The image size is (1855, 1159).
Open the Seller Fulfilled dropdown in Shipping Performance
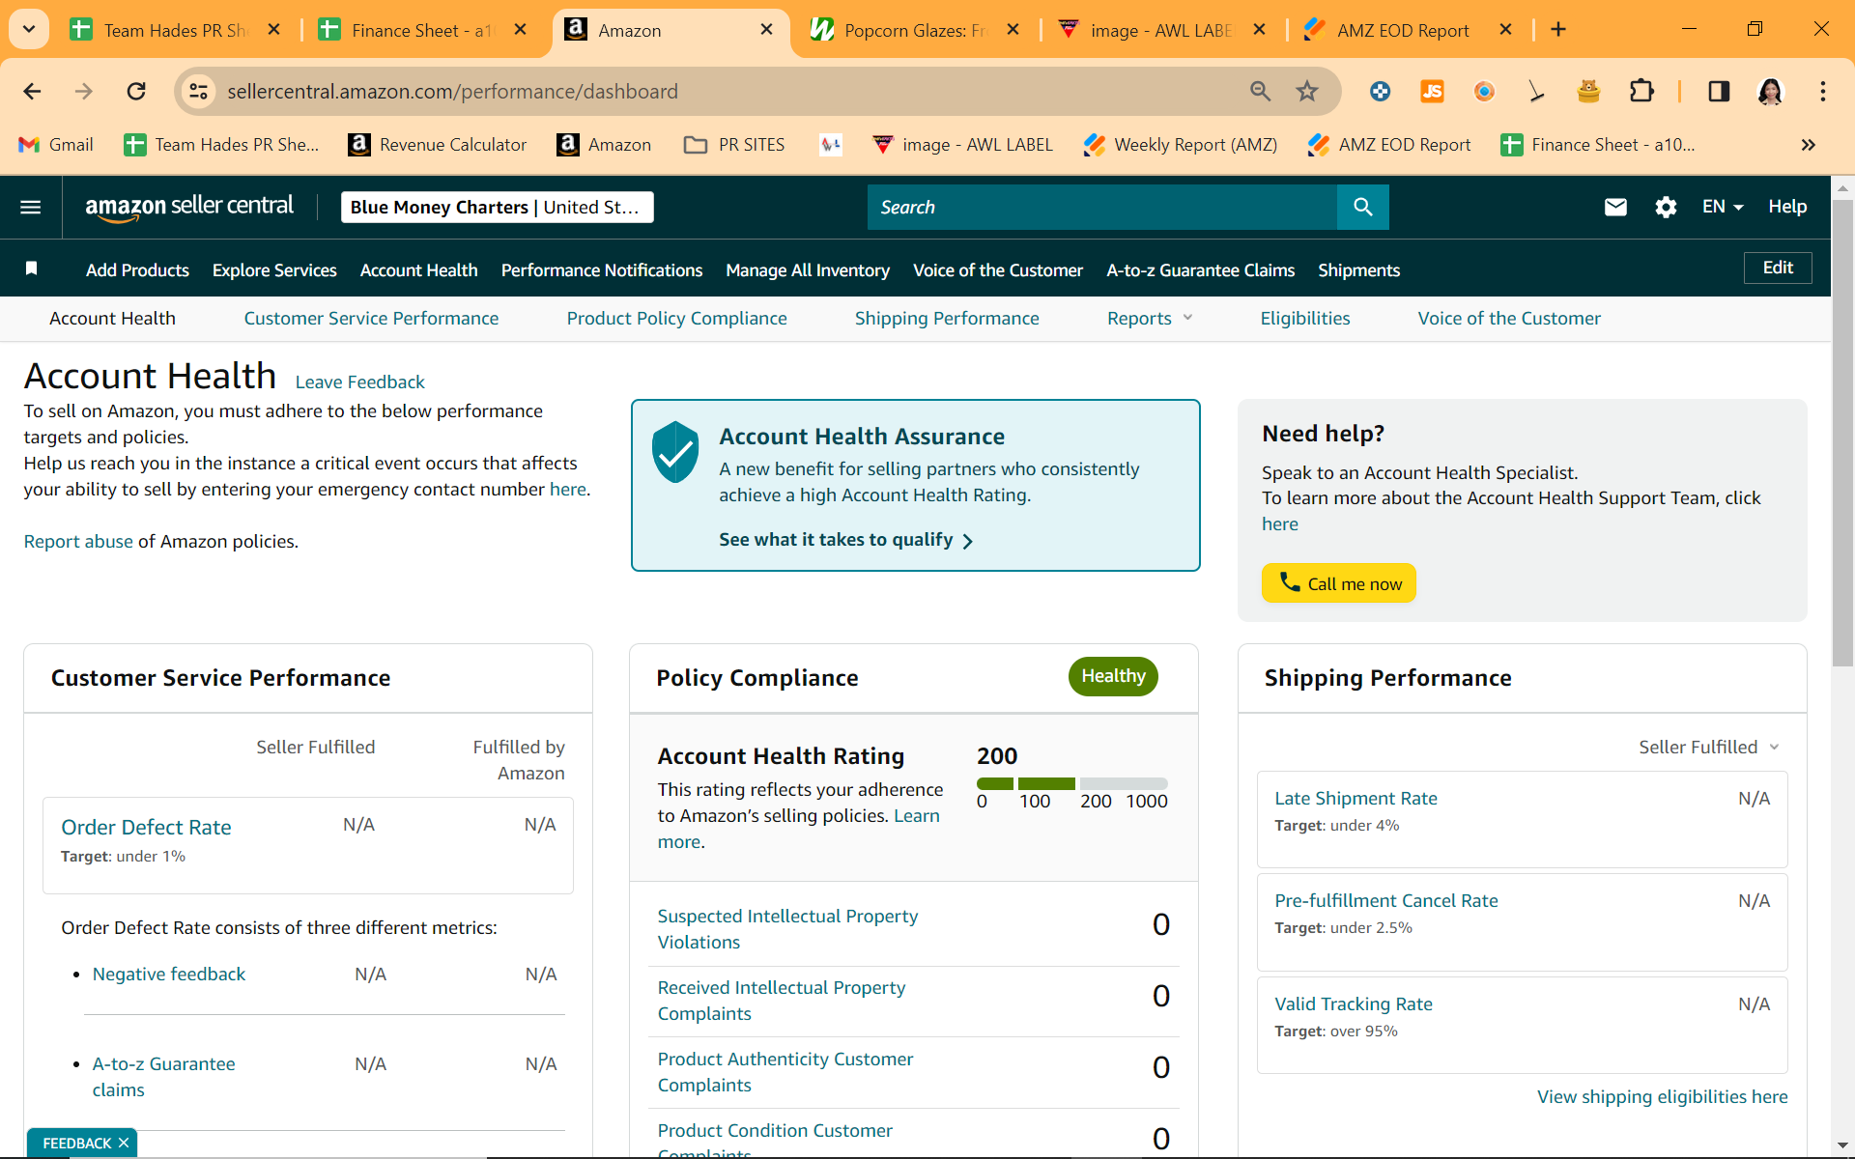pyautogui.click(x=1709, y=747)
